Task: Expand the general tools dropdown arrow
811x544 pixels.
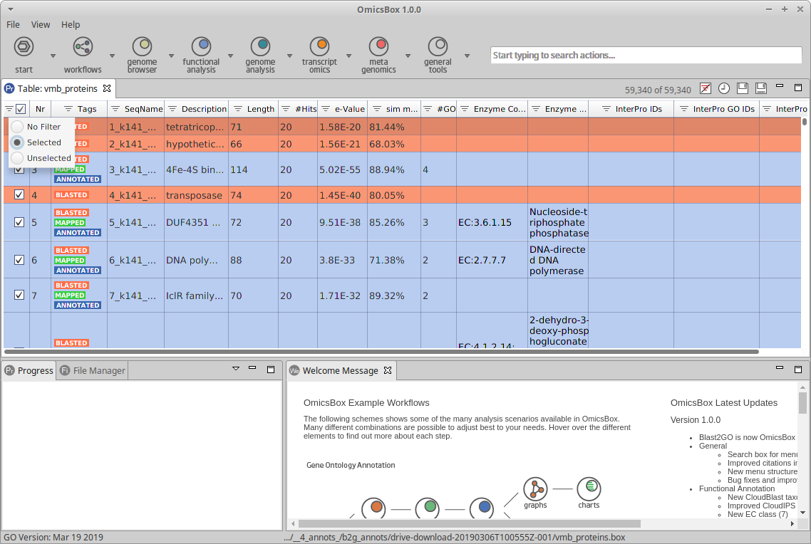Action: coord(467,56)
